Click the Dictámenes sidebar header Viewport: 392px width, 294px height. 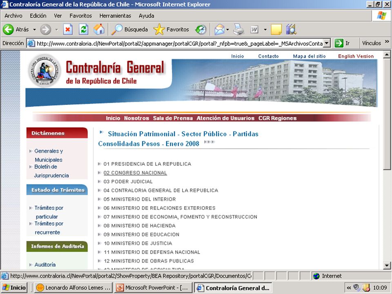pyautogui.click(x=57, y=133)
